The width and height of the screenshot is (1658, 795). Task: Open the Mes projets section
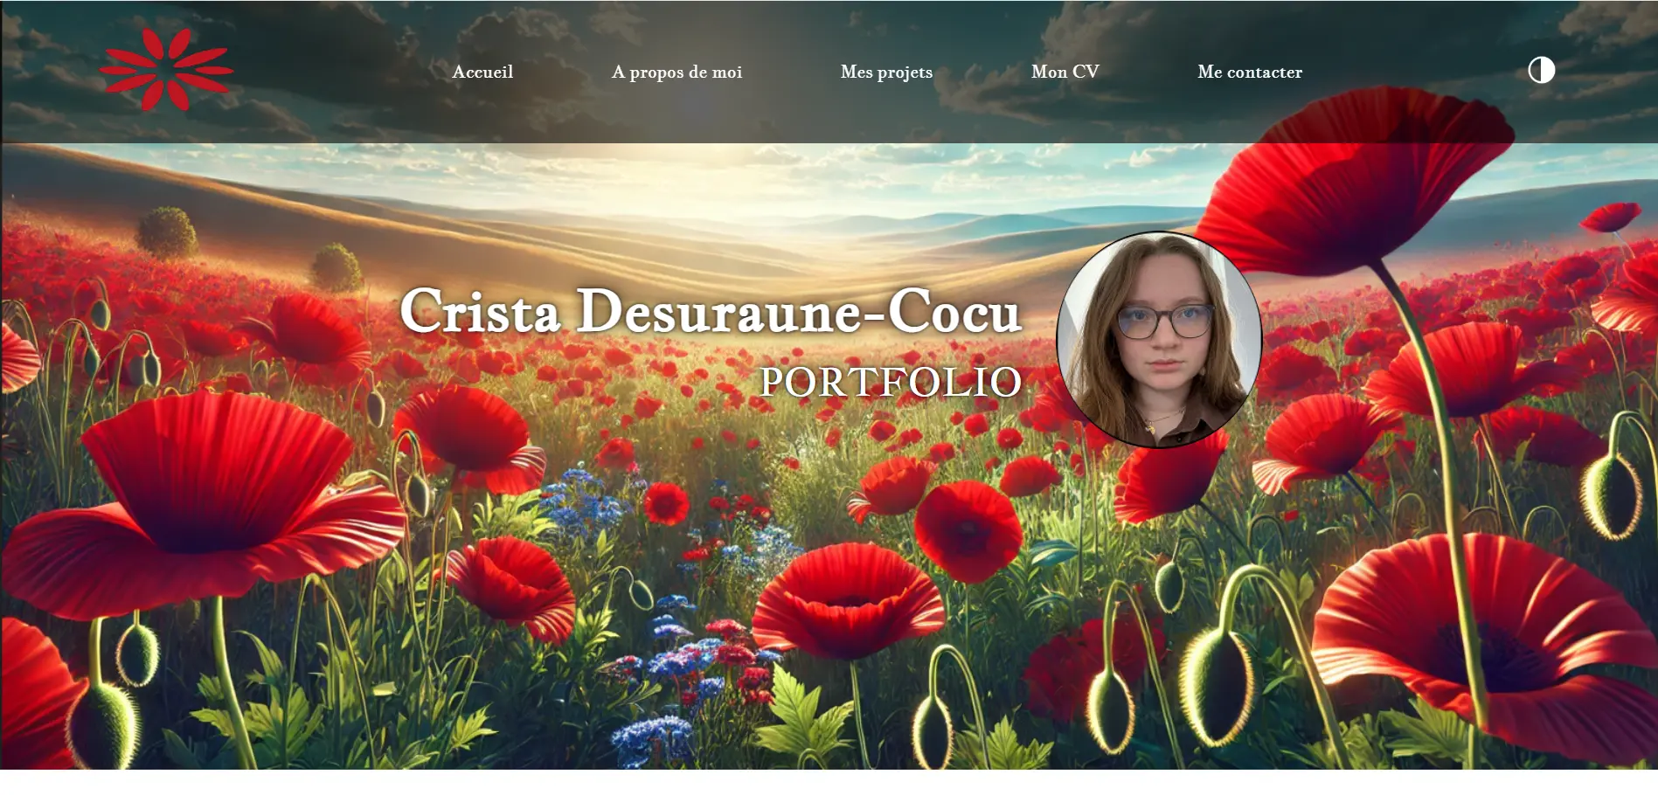pyautogui.click(x=886, y=72)
